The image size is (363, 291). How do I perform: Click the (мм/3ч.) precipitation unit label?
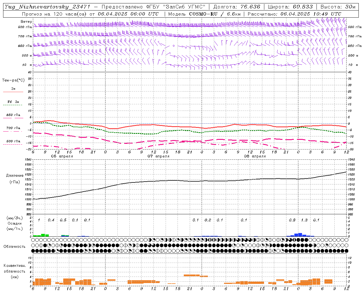pyautogui.click(x=15, y=218)
